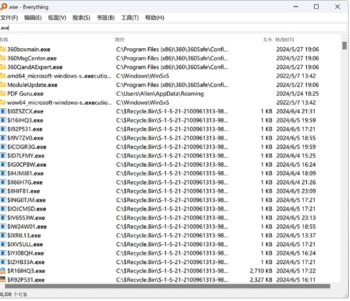Click the exe icon next to $I0Z5ZCX.exe
This screenshot has width=350, height=301.
click(x=3, y=111)
